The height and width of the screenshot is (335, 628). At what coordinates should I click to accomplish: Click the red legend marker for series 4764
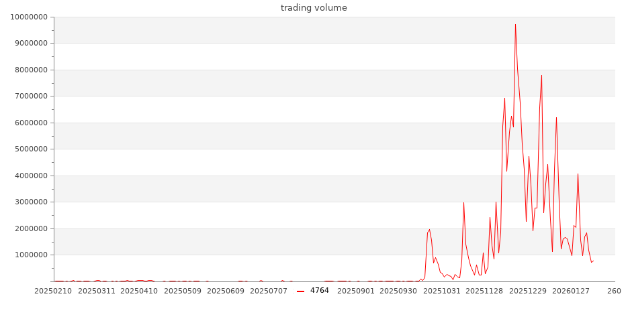click(x=301, y=291)
